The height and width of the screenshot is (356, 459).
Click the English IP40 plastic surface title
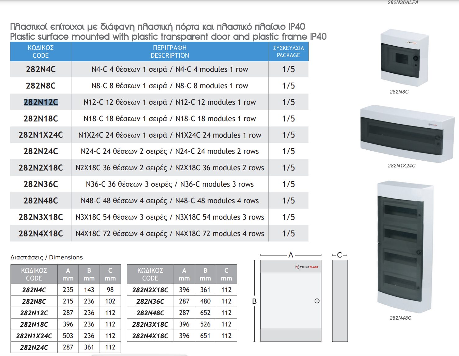click(x=168, y=37)
